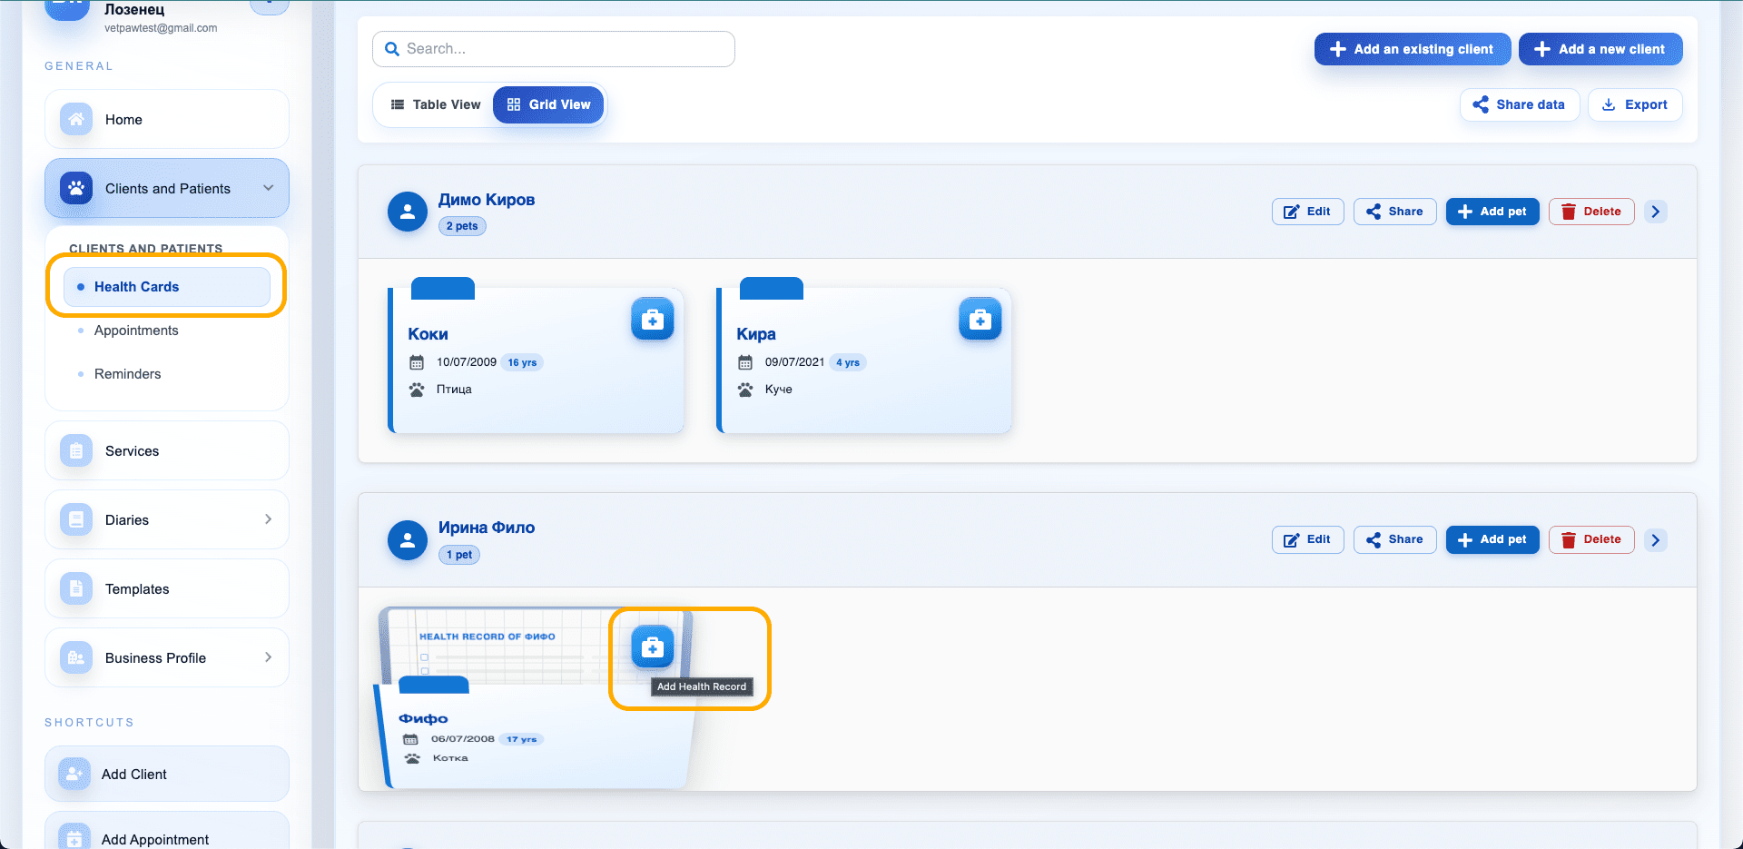
Task: Add health record for Фифо
Action: pos(653,647)
